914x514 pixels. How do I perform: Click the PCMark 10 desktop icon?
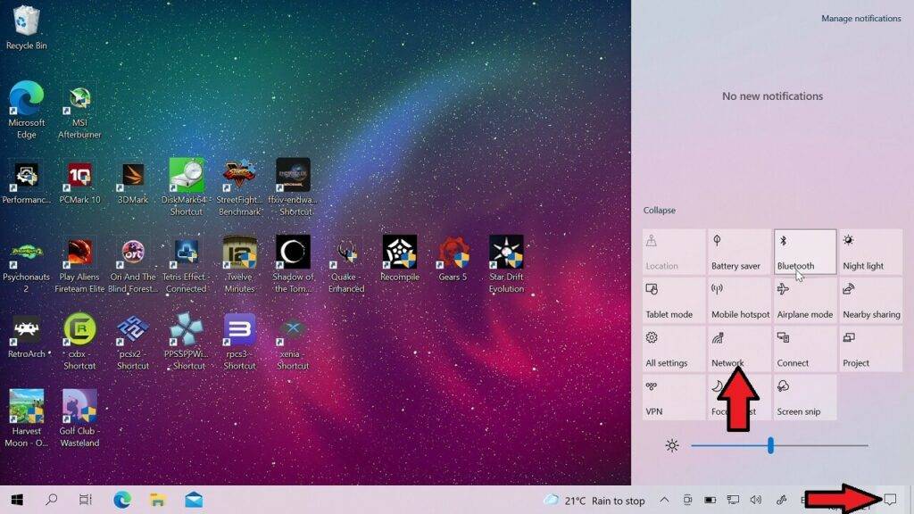click(x=79, y=182)
